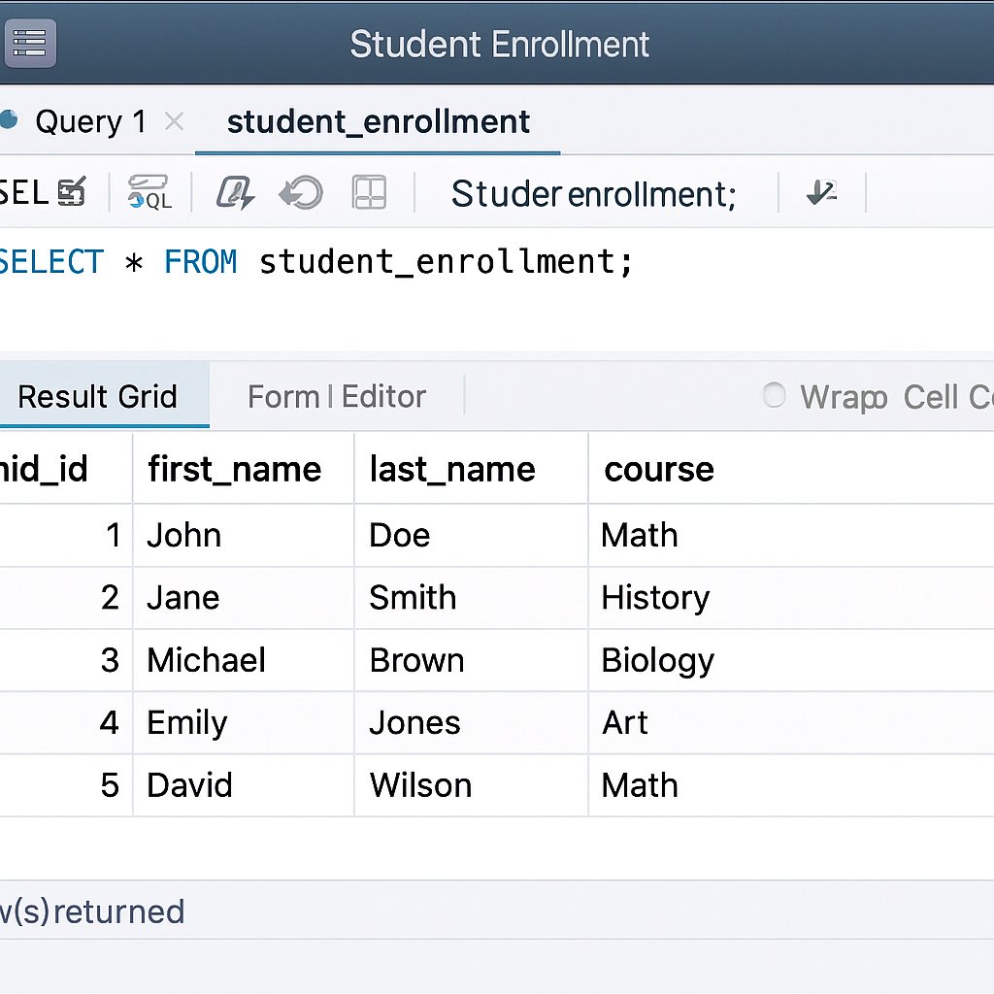Switch to the student_enrollment tab
Image resolution: width=994 pixels, height=994 pixels.
[378, 121]
